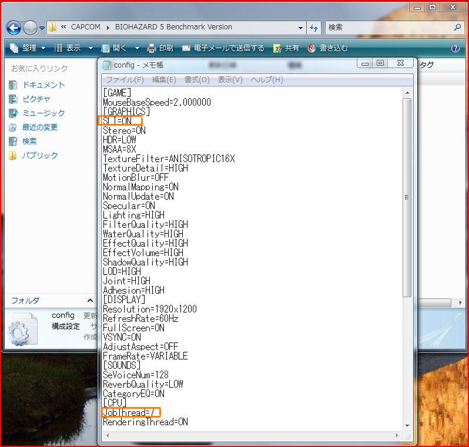Expand the 表示 views dropdown arrow
The width and height of the screenshot is (469, 447).
pyautogui.click(x=91, y=48)
